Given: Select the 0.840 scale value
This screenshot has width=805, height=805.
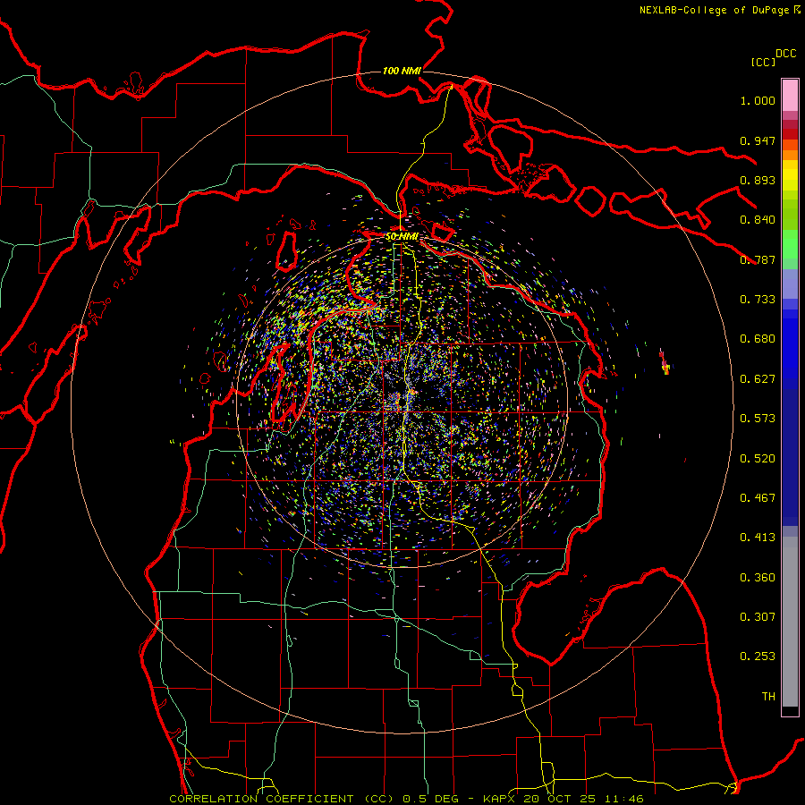Looking at the screenshot, I should (758, 220).
